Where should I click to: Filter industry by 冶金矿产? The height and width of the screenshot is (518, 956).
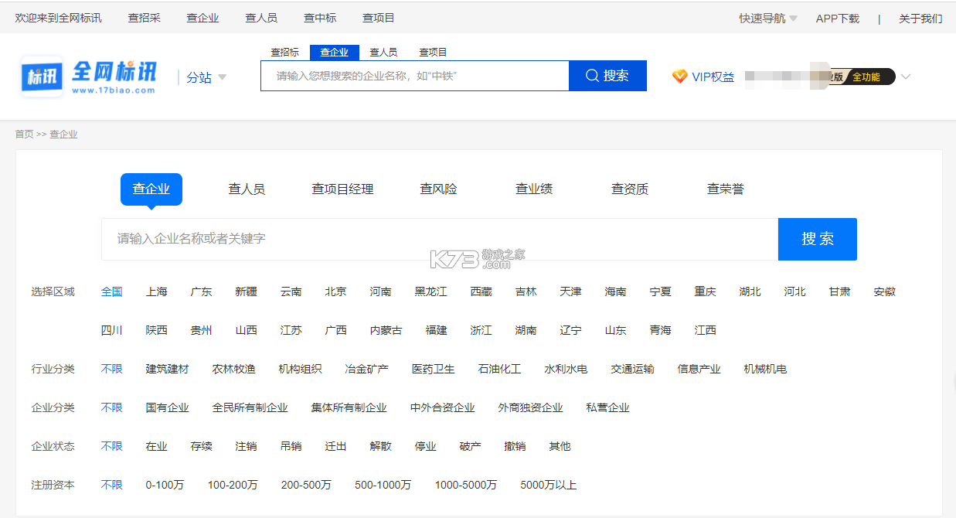tap(367, 369)
